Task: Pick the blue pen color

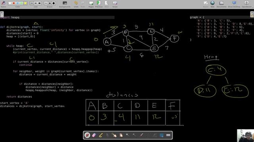Action: click(17, 3)
